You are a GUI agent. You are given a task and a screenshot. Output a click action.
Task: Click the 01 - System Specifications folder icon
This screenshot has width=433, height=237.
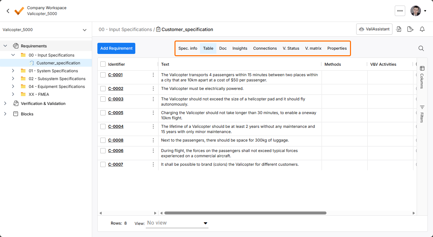(x=23, y=71)
